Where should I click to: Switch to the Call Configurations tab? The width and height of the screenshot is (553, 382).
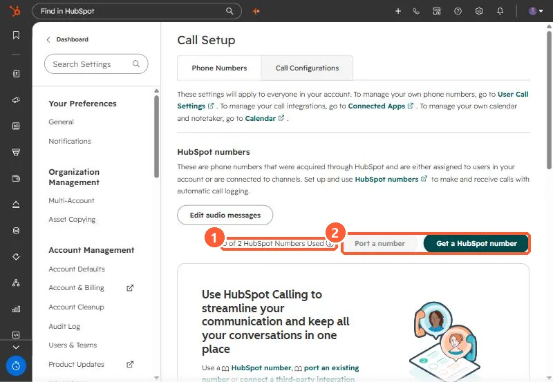pos(307,68)
